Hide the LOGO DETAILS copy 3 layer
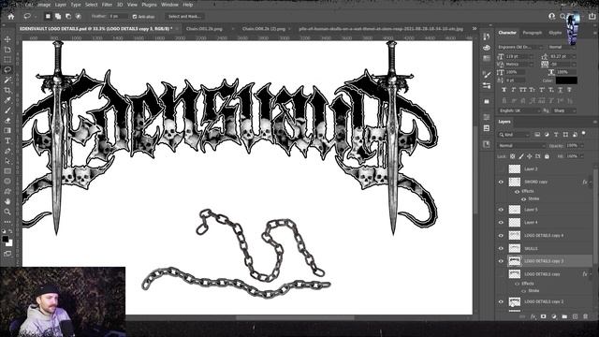599x337 pixels. tap(501, 261)
